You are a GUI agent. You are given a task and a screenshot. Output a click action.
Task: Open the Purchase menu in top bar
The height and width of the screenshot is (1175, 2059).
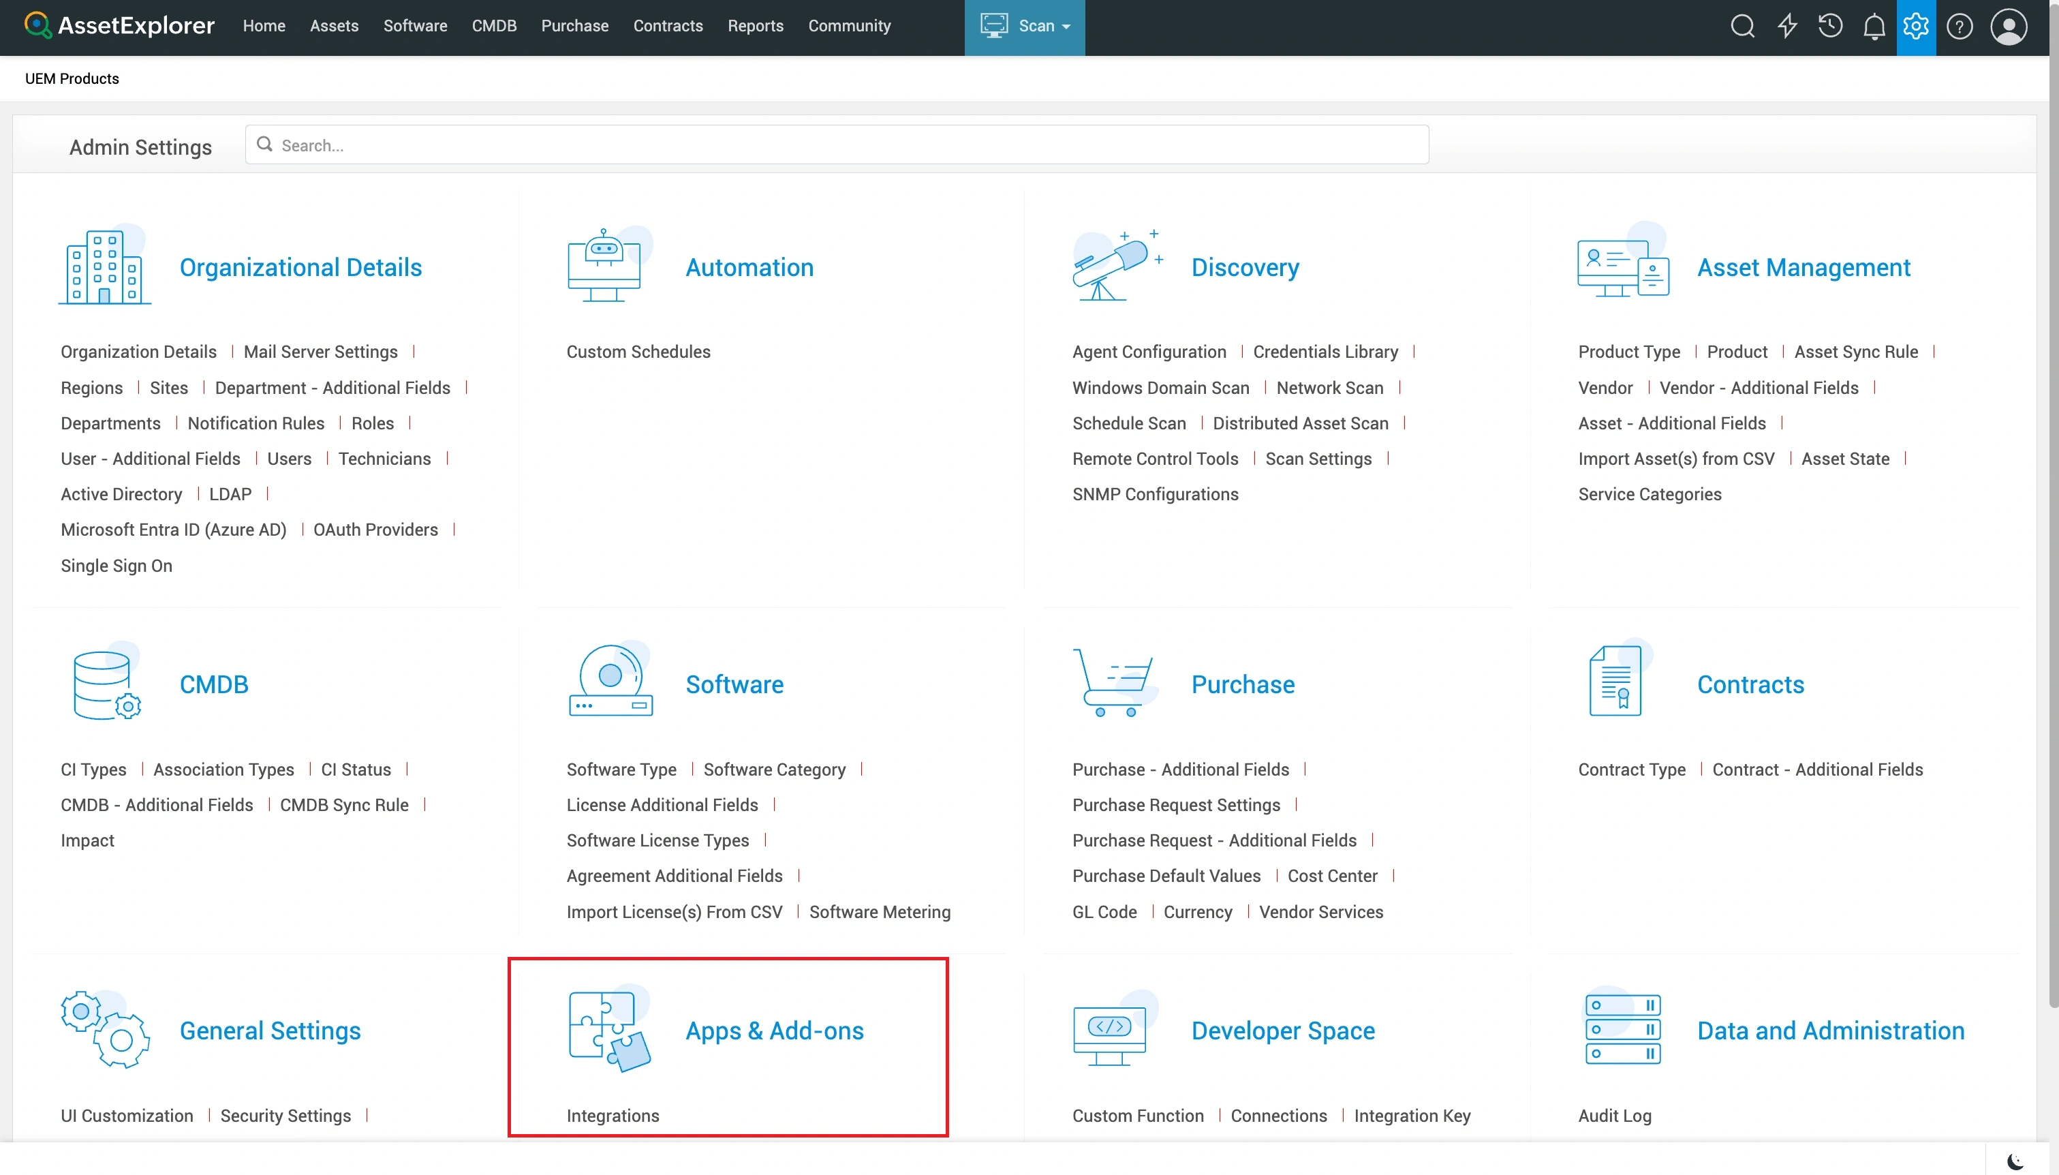(x=574, y=26)
